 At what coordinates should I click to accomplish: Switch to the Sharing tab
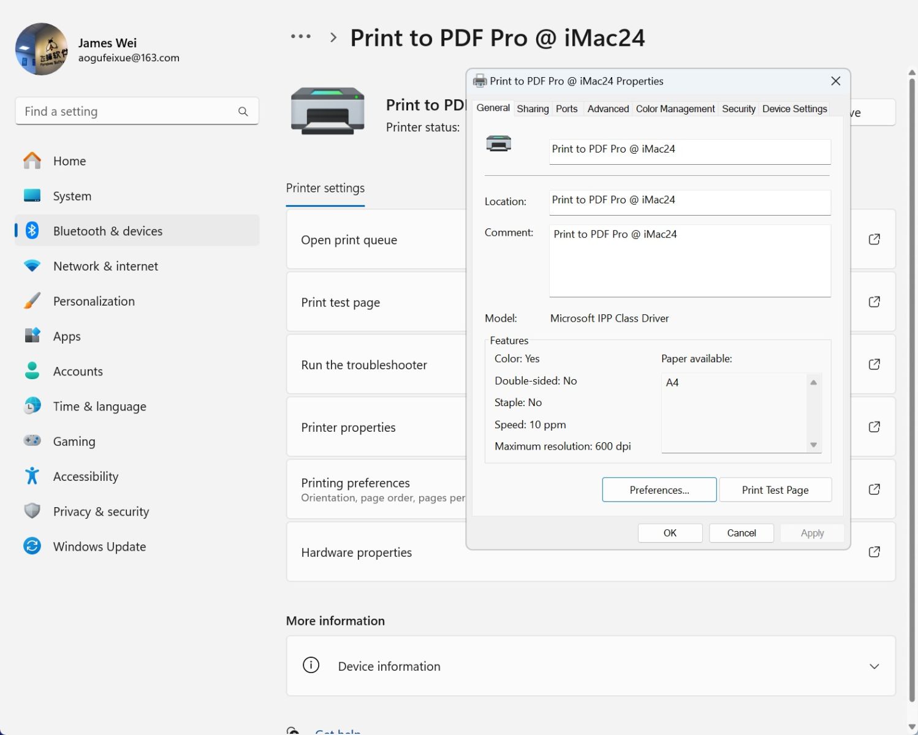point(533,108)
